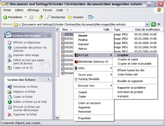The image size is (165, 126).
Task: Choose Couper in the context menu
Action: coord(94,92)
